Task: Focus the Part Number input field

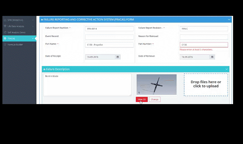Action: (204, 45)
